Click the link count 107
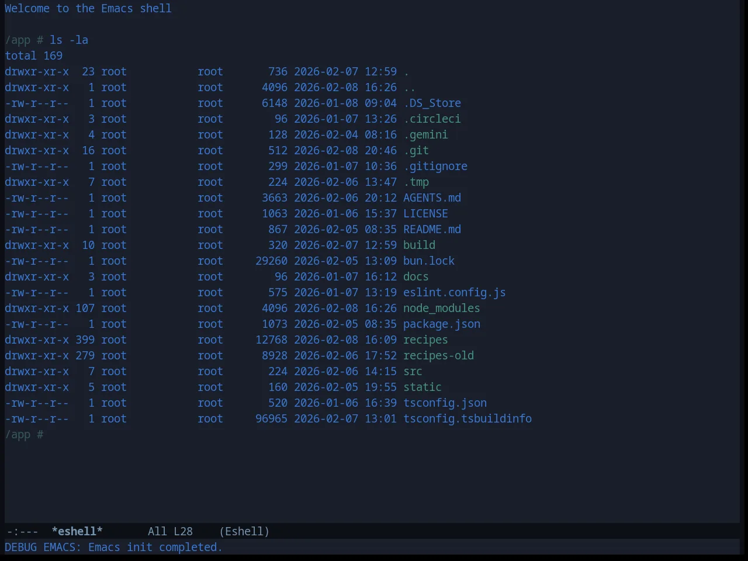 [x=85, y=308]
